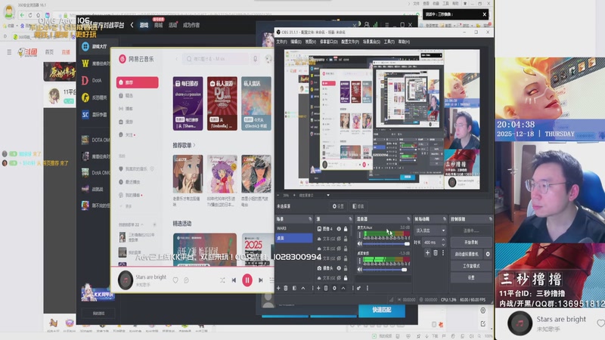The height and width of the screenshot is (340, 605).
Task: Open Stars are bright album cover in player
Action: pos(126,280)
